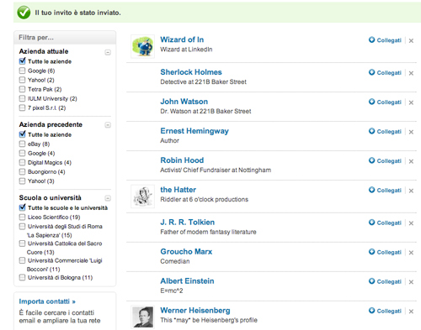
Task: Click the green invitation sent checkmark icon
Action: click(x=24, y=13)
